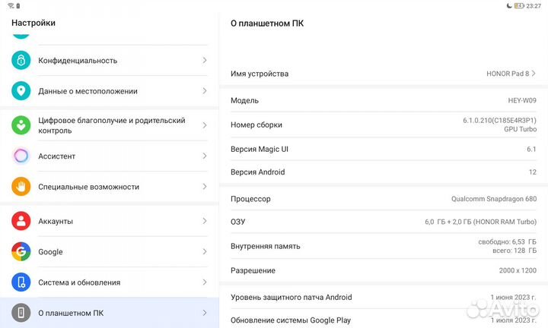Screen dimensions: 548x328
Task: Open the Аккаунты menu entry
Action: pos(110,221)
